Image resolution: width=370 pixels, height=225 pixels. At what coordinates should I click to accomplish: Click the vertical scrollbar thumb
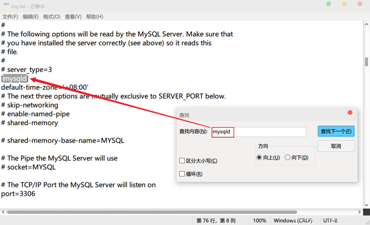point(366,62)
